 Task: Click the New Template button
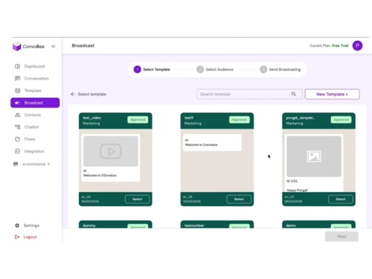pyautogui.click(x=332, y=94)
